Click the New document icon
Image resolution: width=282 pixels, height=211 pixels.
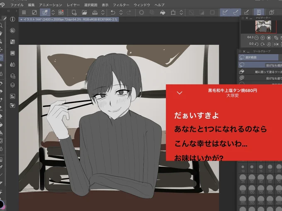(74, 12)
